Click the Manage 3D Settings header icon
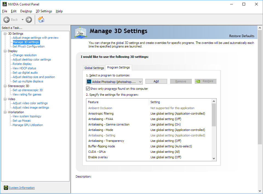The height and width of the screenshot is (194, 263). click(x=81, y=32)
